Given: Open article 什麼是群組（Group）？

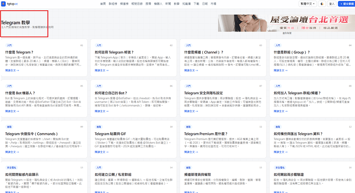Looking at the screenshot, I should pyautogui.click(x=292, y=52).
